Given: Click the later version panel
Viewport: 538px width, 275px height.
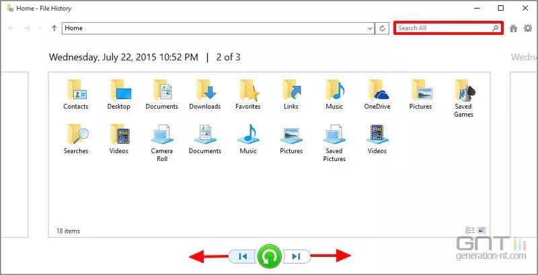Looking at the screenshot, I should pos(524,154).
